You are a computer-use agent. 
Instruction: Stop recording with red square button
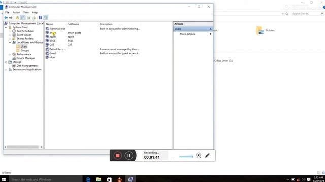coord(117,155)
